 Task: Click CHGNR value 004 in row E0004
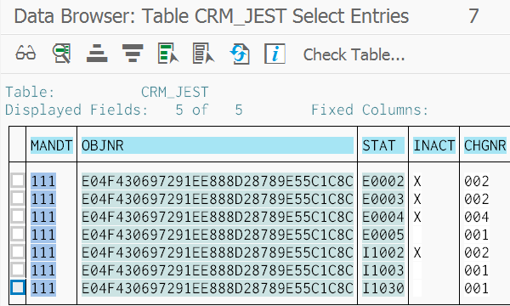tap(477, 217)
